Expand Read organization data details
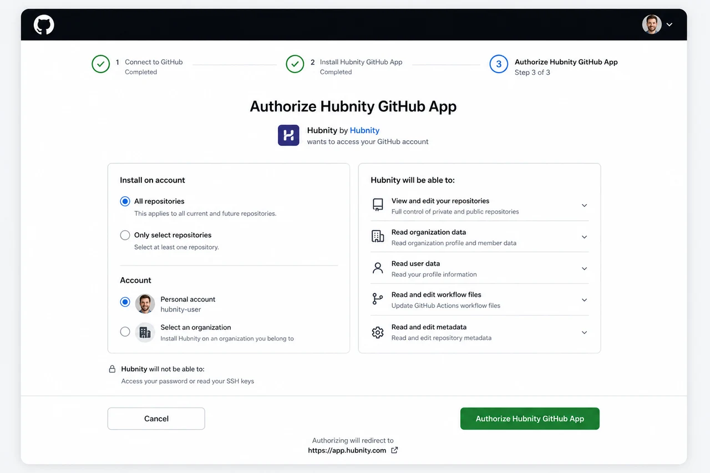The width and height of the screenshot is (710, 473). tap(584, 237)
